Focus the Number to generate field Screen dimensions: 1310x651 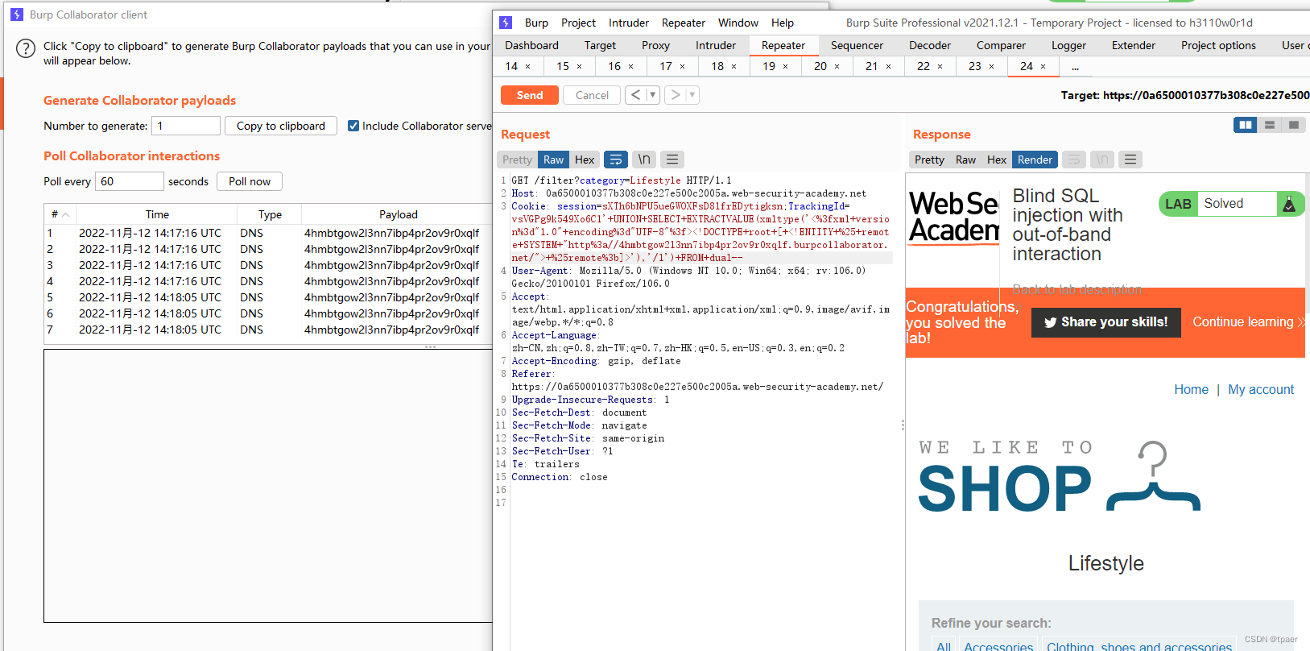click(186, 126)
